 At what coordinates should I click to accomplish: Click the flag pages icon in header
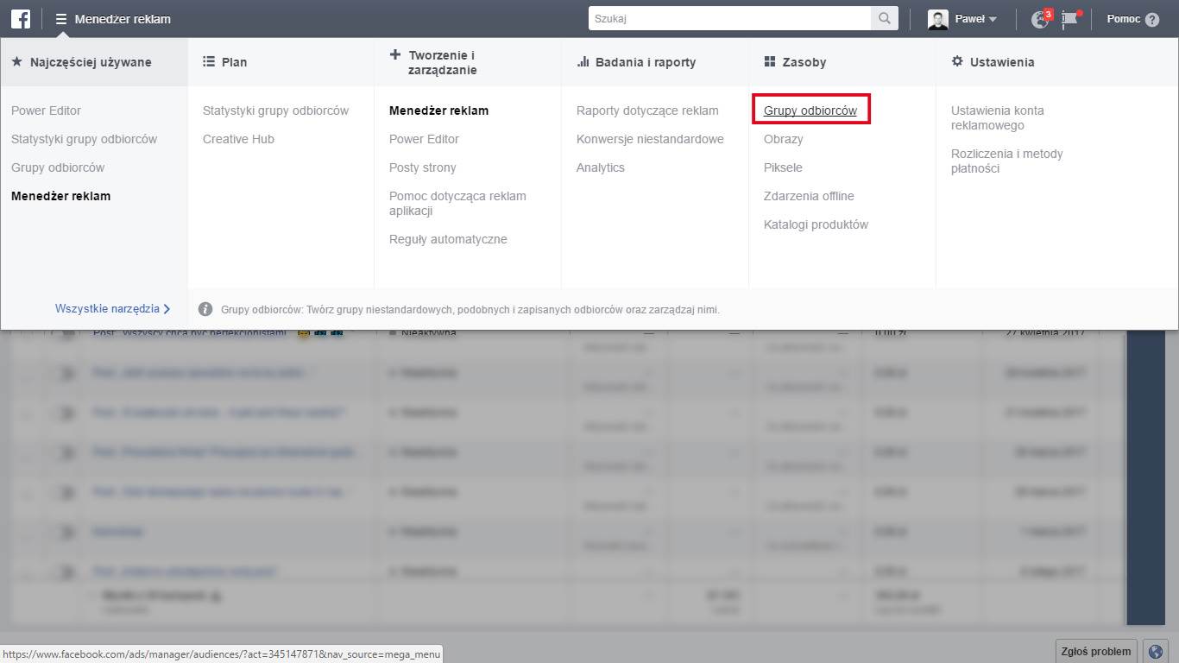pyautogui.click(x=1070, y=19)
